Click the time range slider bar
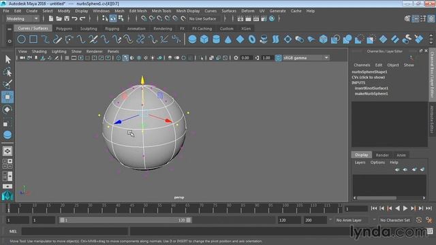 point(125,220)
